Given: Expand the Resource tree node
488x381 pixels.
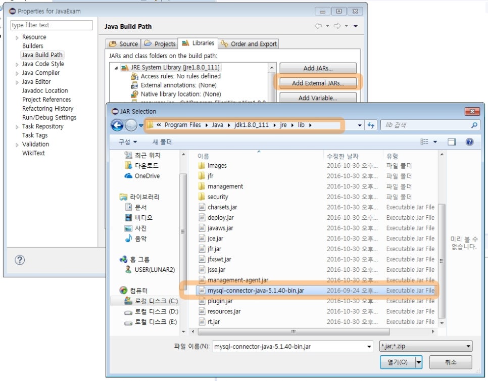Looking at the screenshot, I should click(17, 38).
